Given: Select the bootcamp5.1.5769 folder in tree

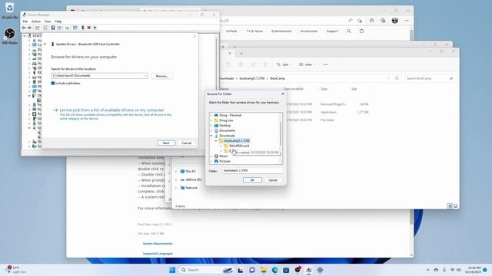Looking at the screenshot, I should pos(237,141).
